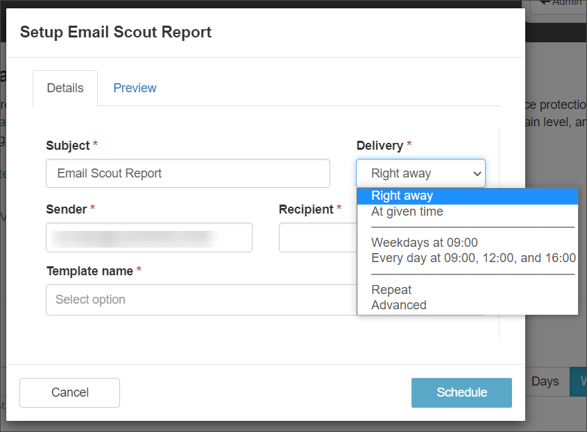Collapse the Delivery dropdown via its chevron
Viewport: 587px width, 432px height.
click(x=477, y=173)
